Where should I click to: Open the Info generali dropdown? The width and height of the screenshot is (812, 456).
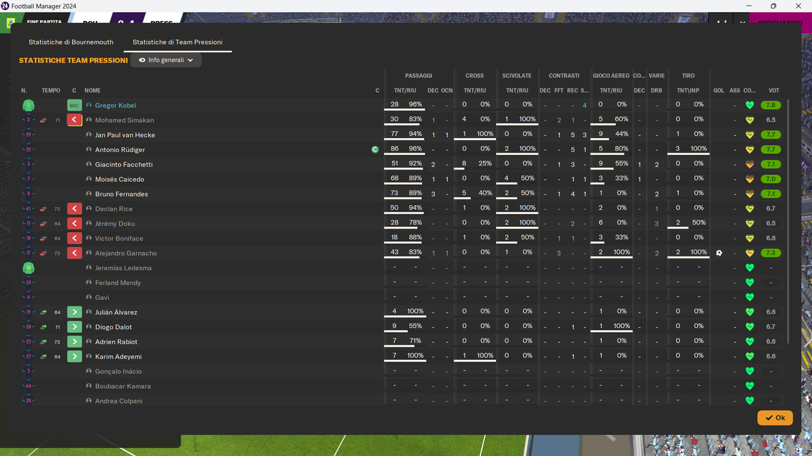coord(166,60)
